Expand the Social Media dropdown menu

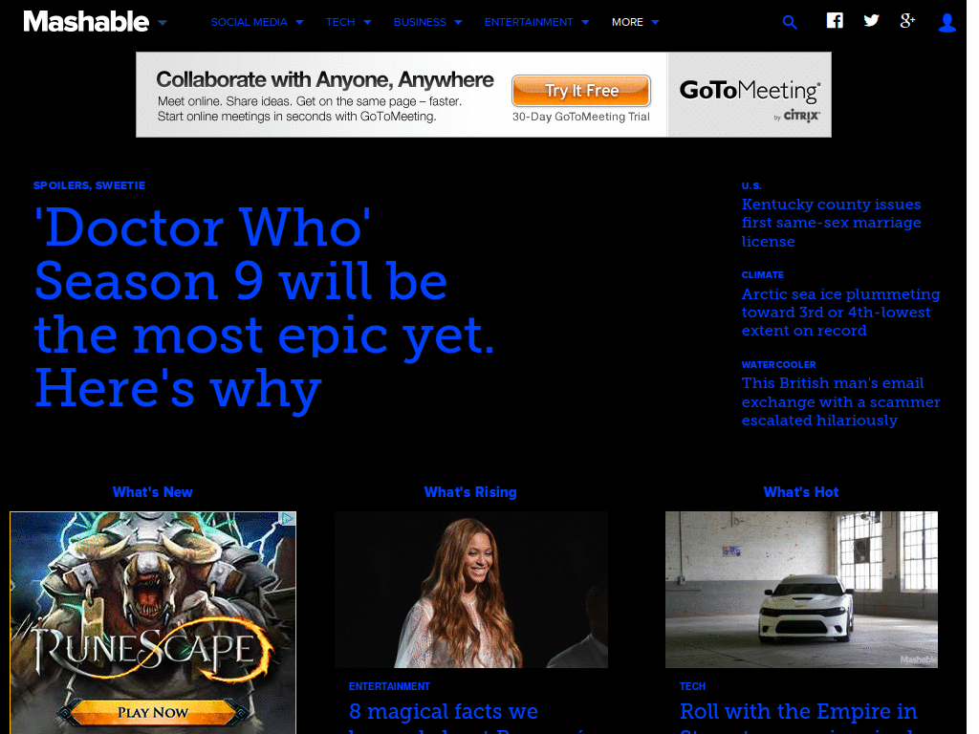256,23
